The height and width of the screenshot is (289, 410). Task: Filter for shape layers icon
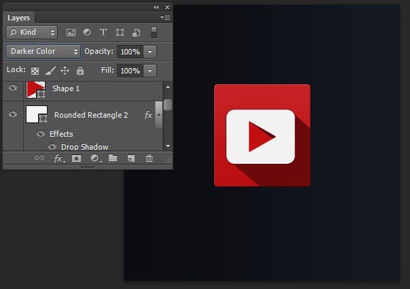tap(120, 33)
